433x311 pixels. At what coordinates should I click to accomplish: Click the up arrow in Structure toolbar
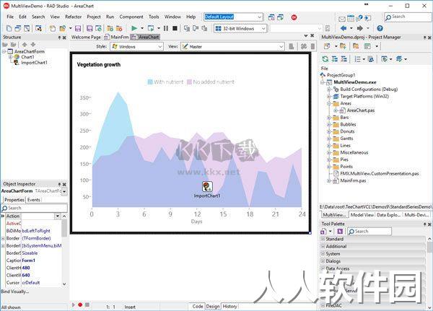25,45
